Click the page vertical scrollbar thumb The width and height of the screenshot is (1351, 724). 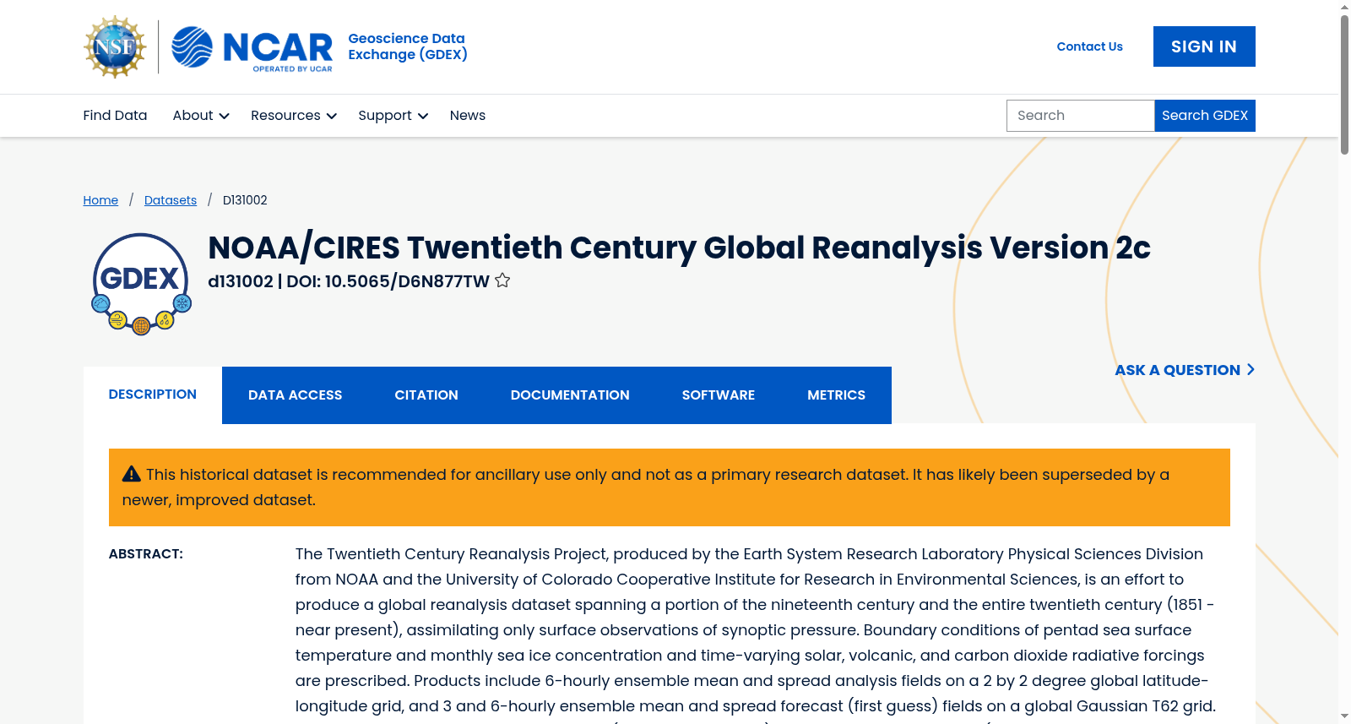[x=1344, y=84]
